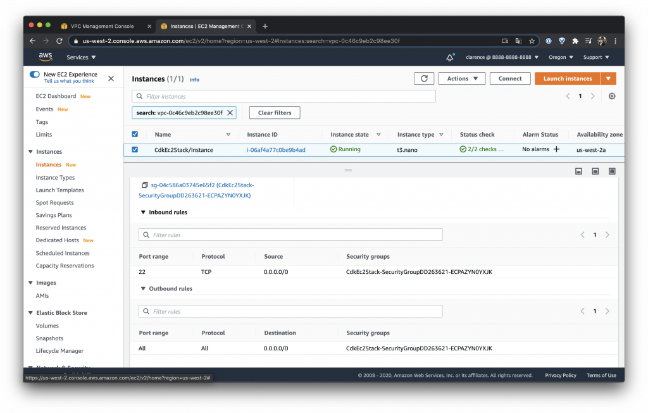This screenshot has width=648, height=413.
Task: Add alarm with plus icon
Action: point(557,149)
